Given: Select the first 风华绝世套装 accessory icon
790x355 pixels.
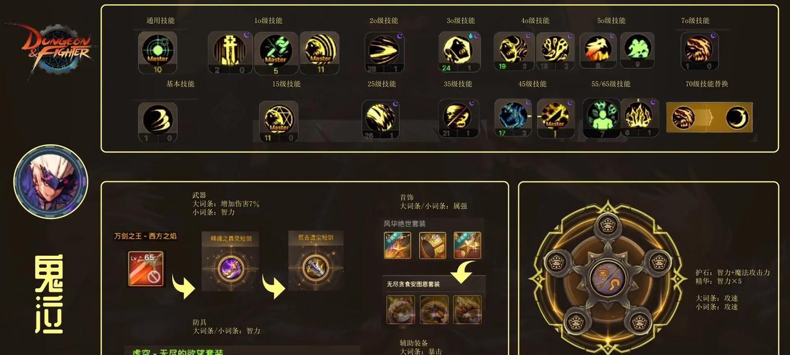Looking at the screenshot, I should click(x=398, y=245).
